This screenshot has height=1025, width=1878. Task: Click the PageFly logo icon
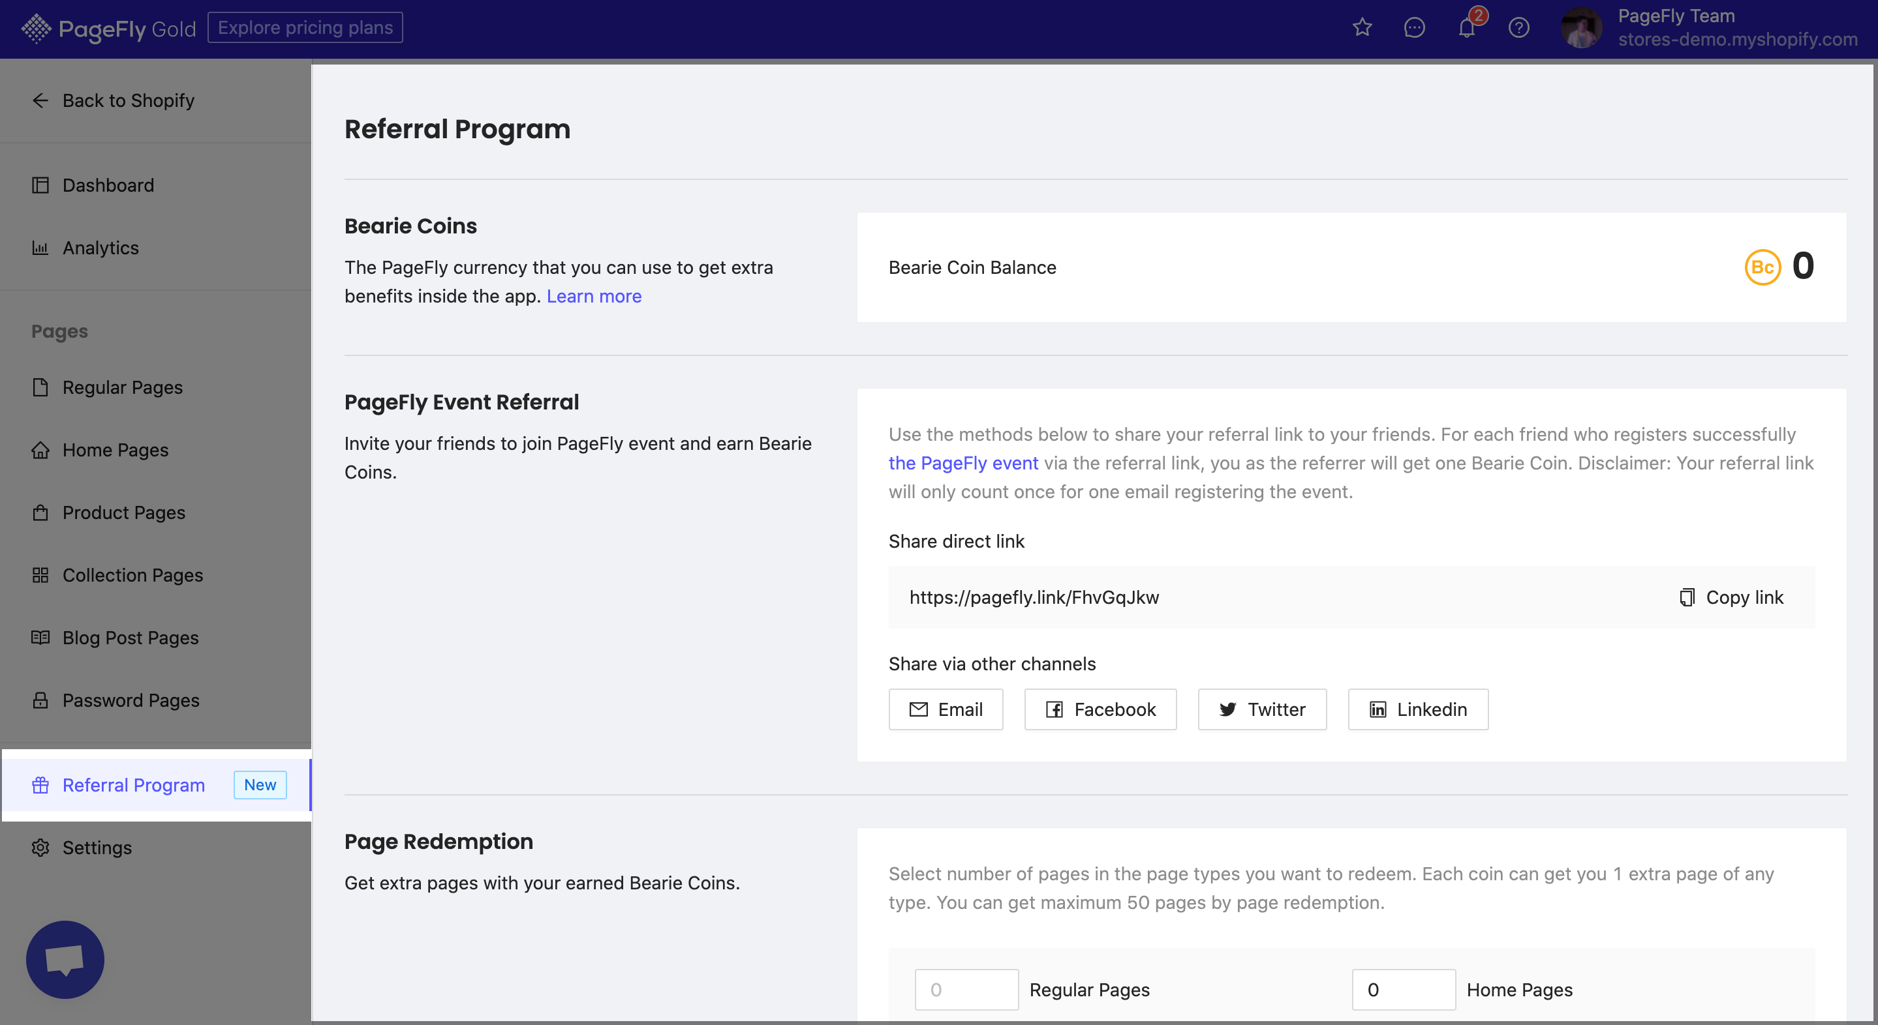click(36, 29)
